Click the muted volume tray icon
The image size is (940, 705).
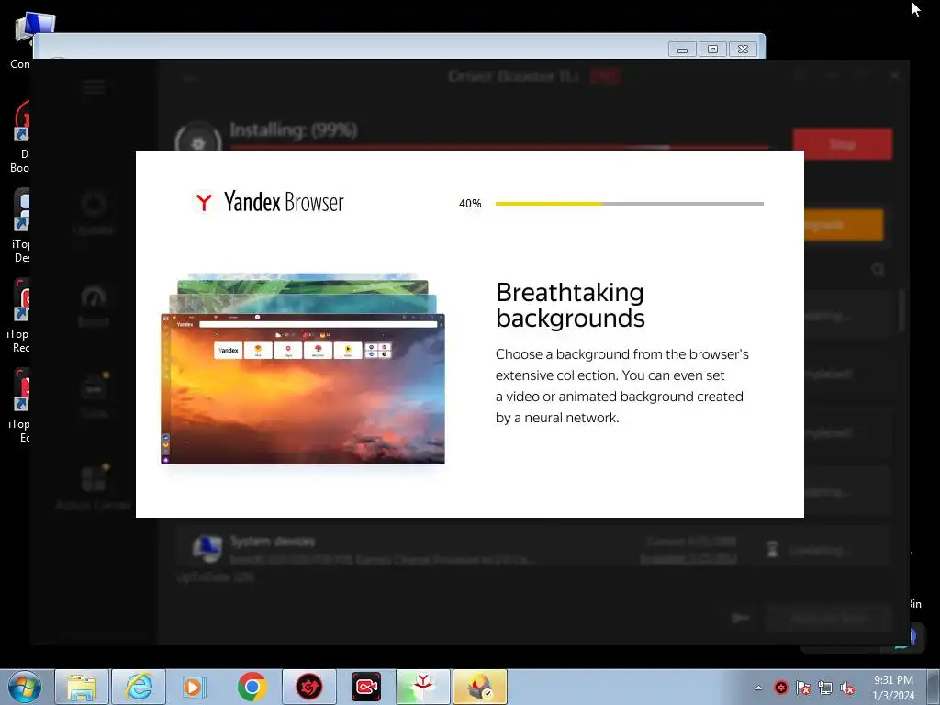pos(847,688)
